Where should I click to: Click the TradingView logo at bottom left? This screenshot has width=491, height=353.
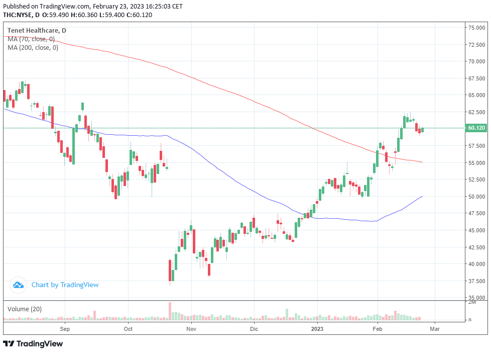click(x=33, y=343)
